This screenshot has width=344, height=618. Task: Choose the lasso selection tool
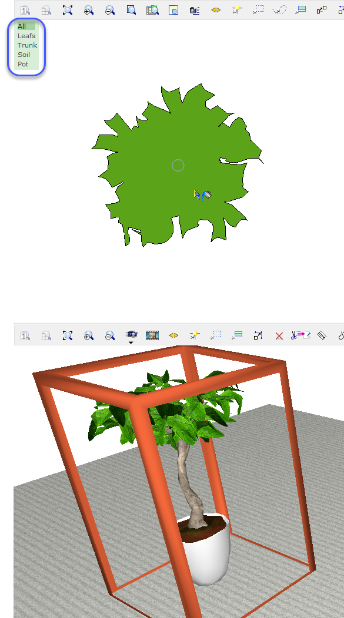[x=279, y=10]
